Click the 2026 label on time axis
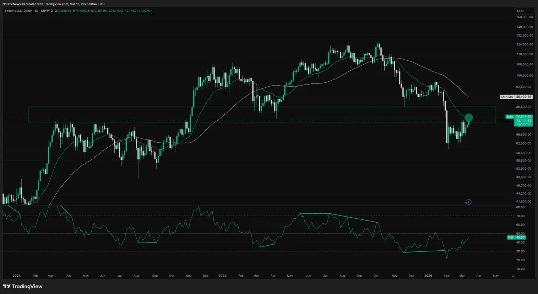Viewport: 538px width, 294px height. (428, 276)
